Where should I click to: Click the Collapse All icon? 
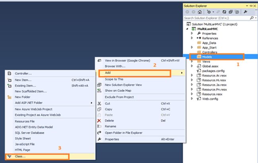pyautogui.click(x=231, y=12)
